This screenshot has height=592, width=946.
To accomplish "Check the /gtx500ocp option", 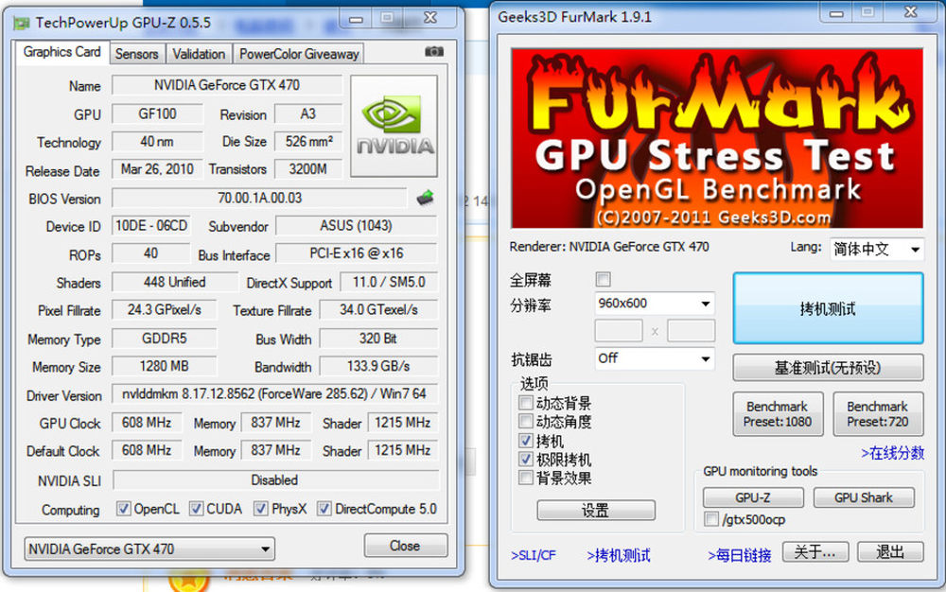I will click(x=711, y=518).
